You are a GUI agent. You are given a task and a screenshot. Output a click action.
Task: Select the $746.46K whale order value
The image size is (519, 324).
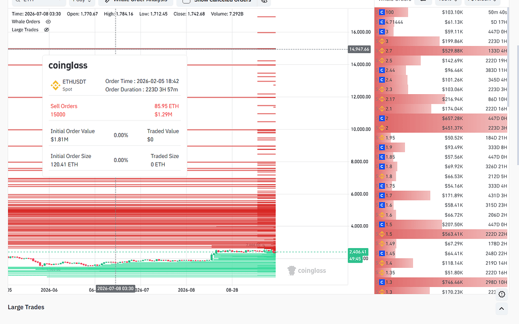(x=452, y=282)
